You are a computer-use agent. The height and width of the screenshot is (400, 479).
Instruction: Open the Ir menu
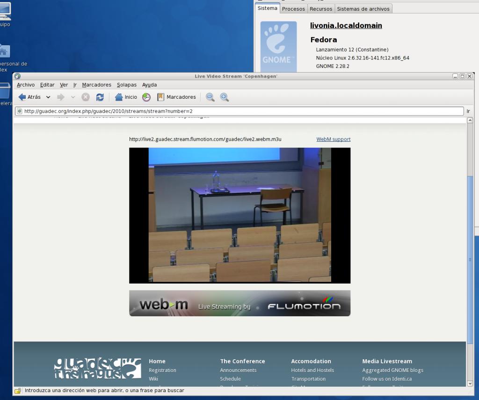click(75, 85)
